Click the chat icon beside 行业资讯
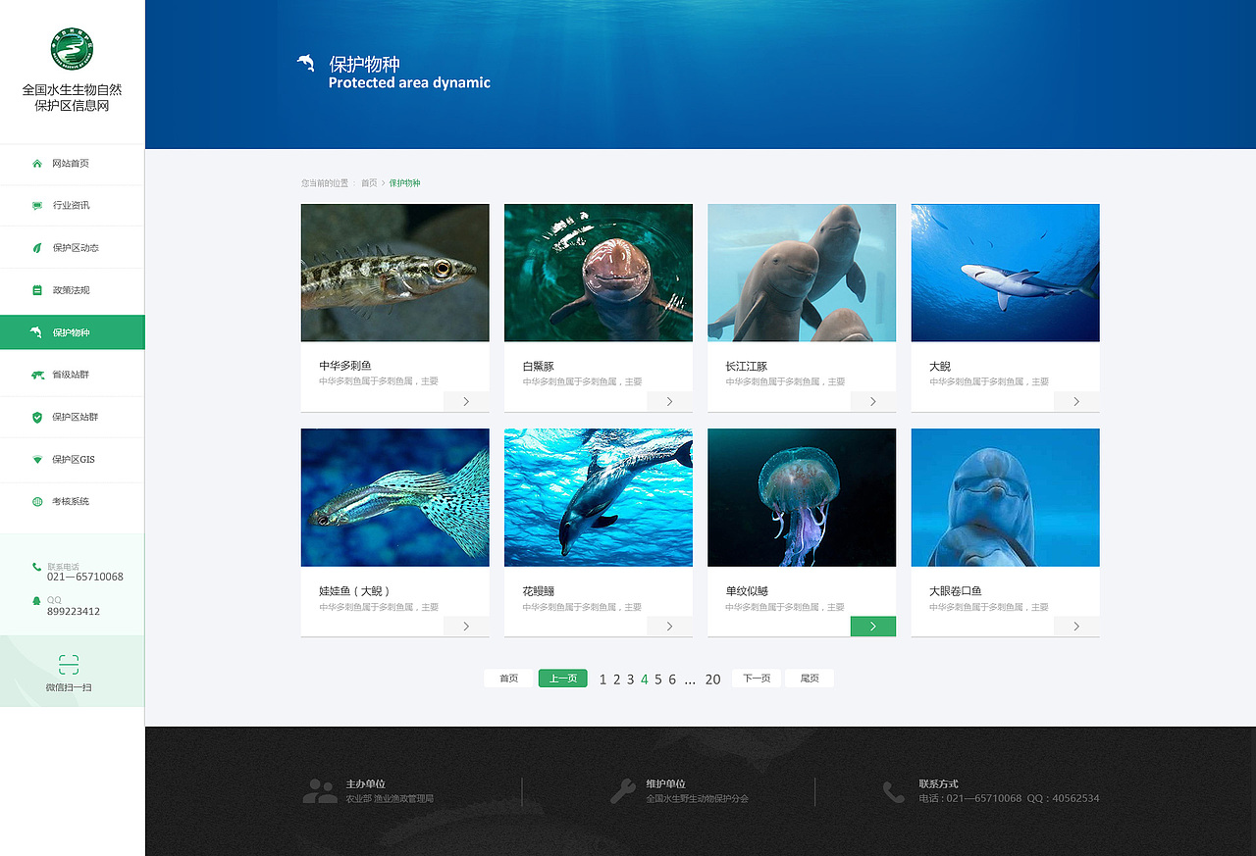 37,205
